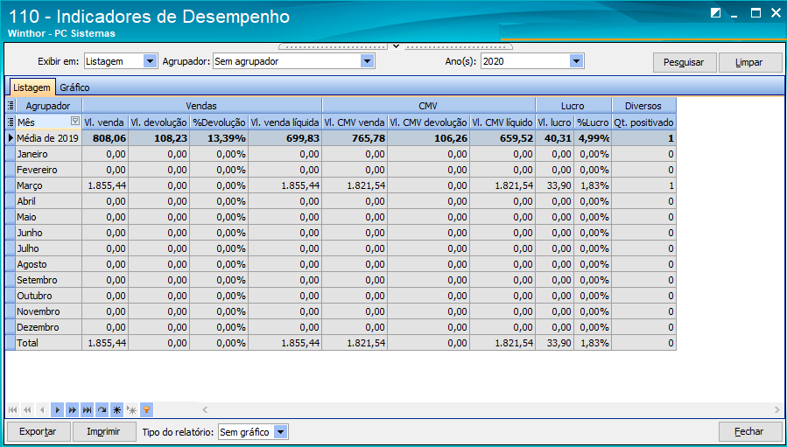Click the Pesquisar button

[684, 62]
